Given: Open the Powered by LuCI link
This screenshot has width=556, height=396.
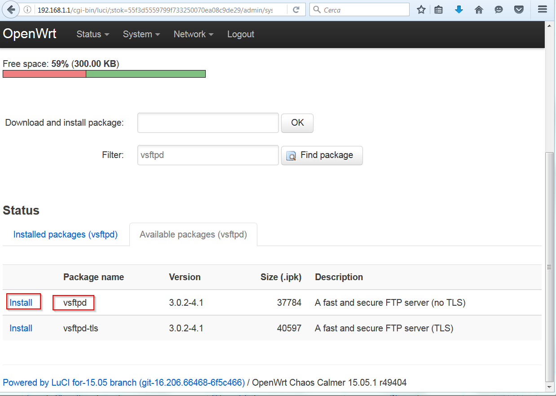Looking at the screenshot, I should pos(124,383).
